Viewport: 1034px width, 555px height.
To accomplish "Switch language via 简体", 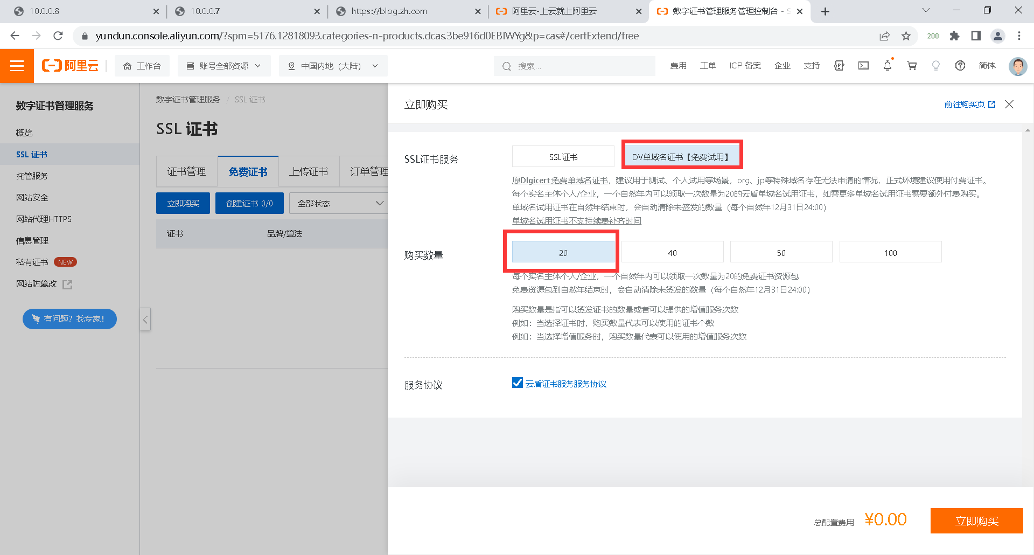I will pos(987,66).
